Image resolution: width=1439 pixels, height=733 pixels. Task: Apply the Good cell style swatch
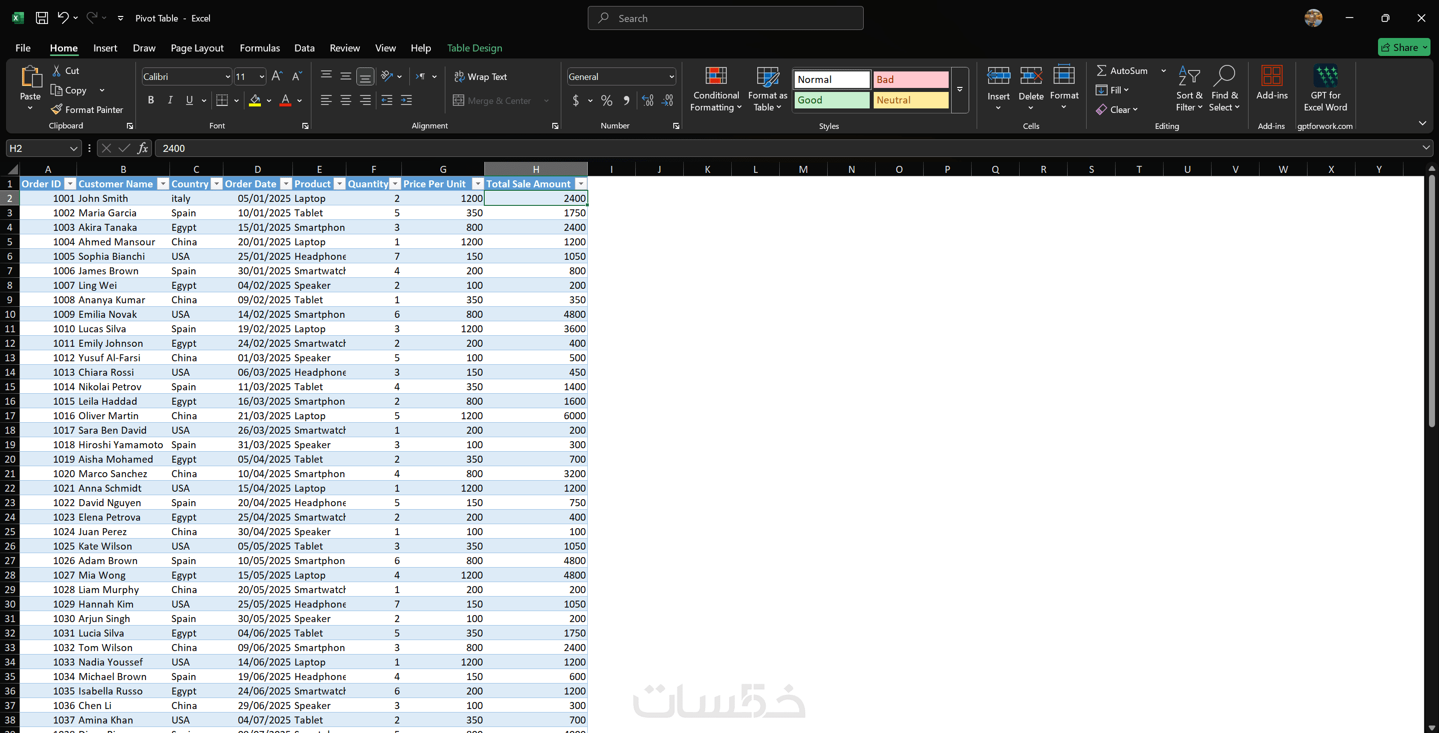pos(831,100)
